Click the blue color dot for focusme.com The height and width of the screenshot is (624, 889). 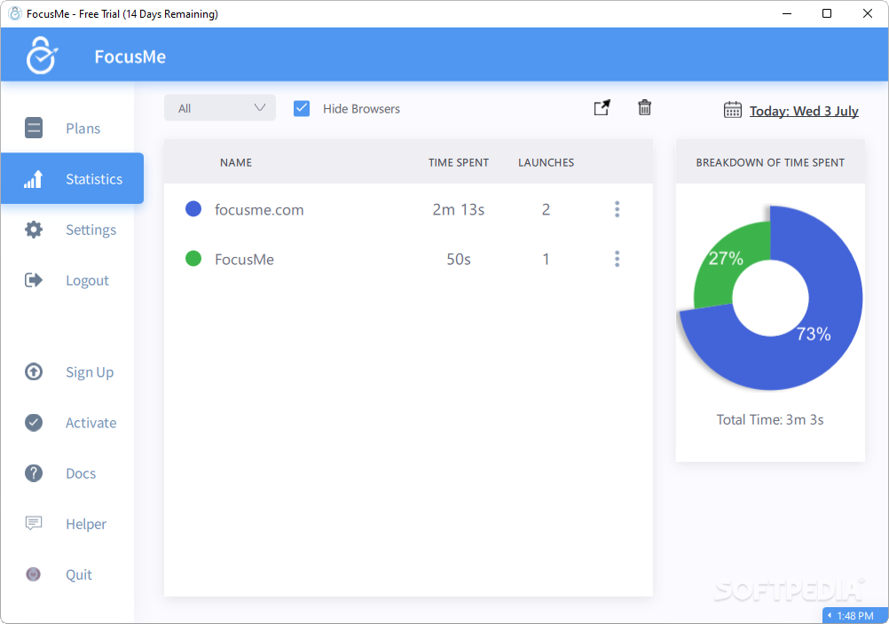(193, 209)
